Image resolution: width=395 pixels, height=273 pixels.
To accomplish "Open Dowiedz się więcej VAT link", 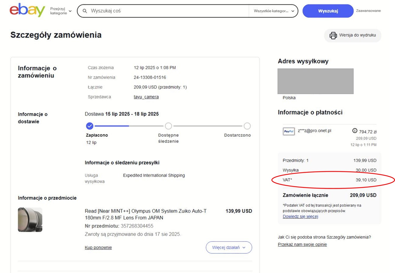I will click(300, 217).
